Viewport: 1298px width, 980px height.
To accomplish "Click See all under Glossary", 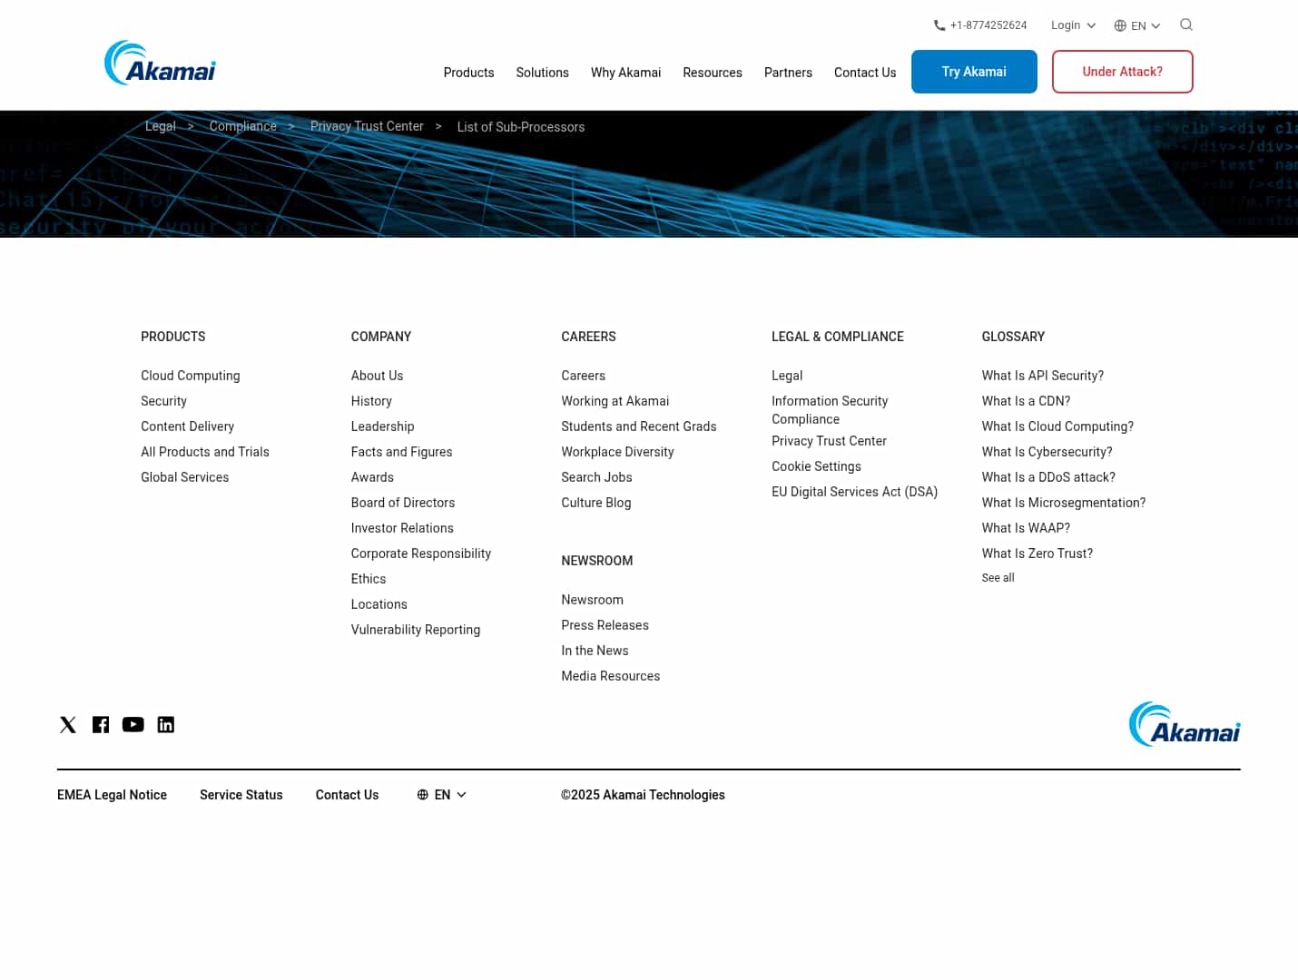I will pos(998,578).
